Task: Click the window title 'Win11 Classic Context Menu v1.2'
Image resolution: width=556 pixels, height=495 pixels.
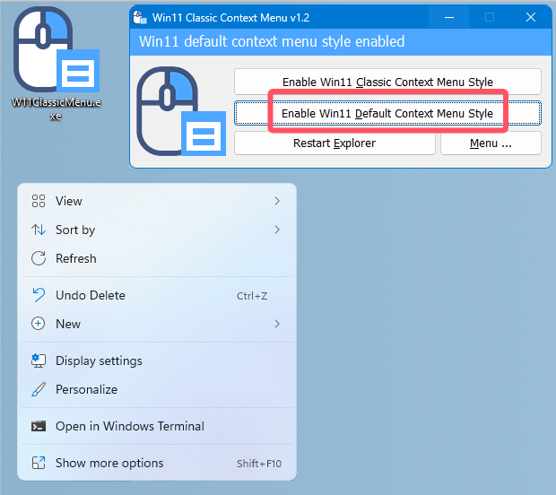Action: tap(230, 17)
